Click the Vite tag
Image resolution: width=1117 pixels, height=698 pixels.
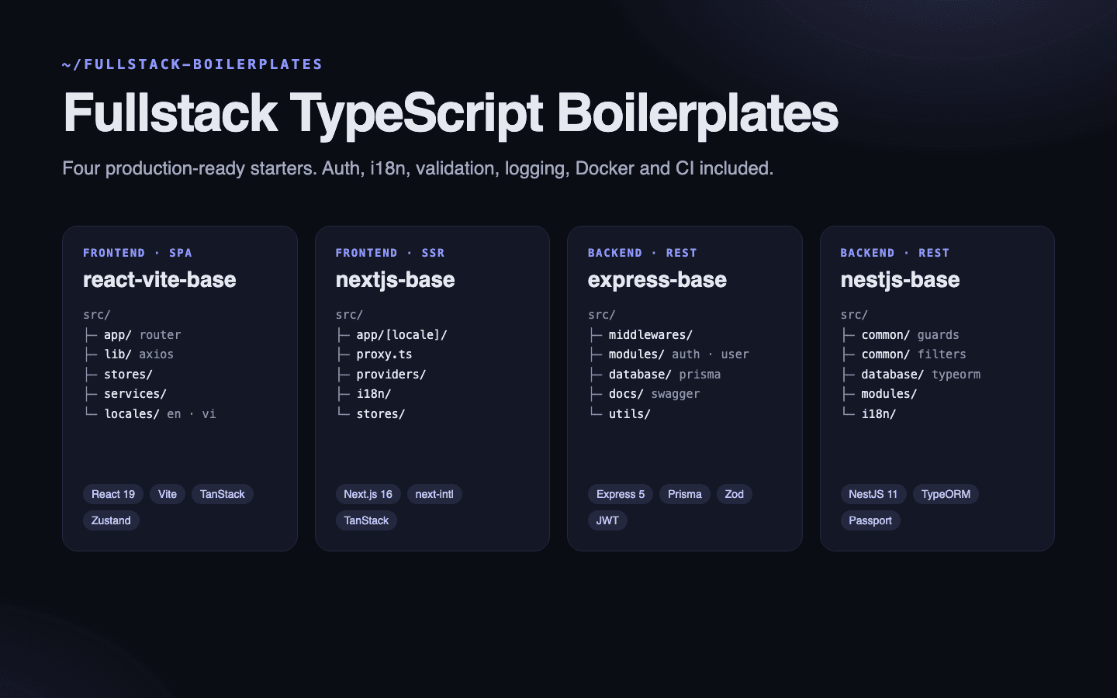168,494
